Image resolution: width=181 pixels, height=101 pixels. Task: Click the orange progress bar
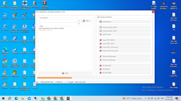point(55,78)
